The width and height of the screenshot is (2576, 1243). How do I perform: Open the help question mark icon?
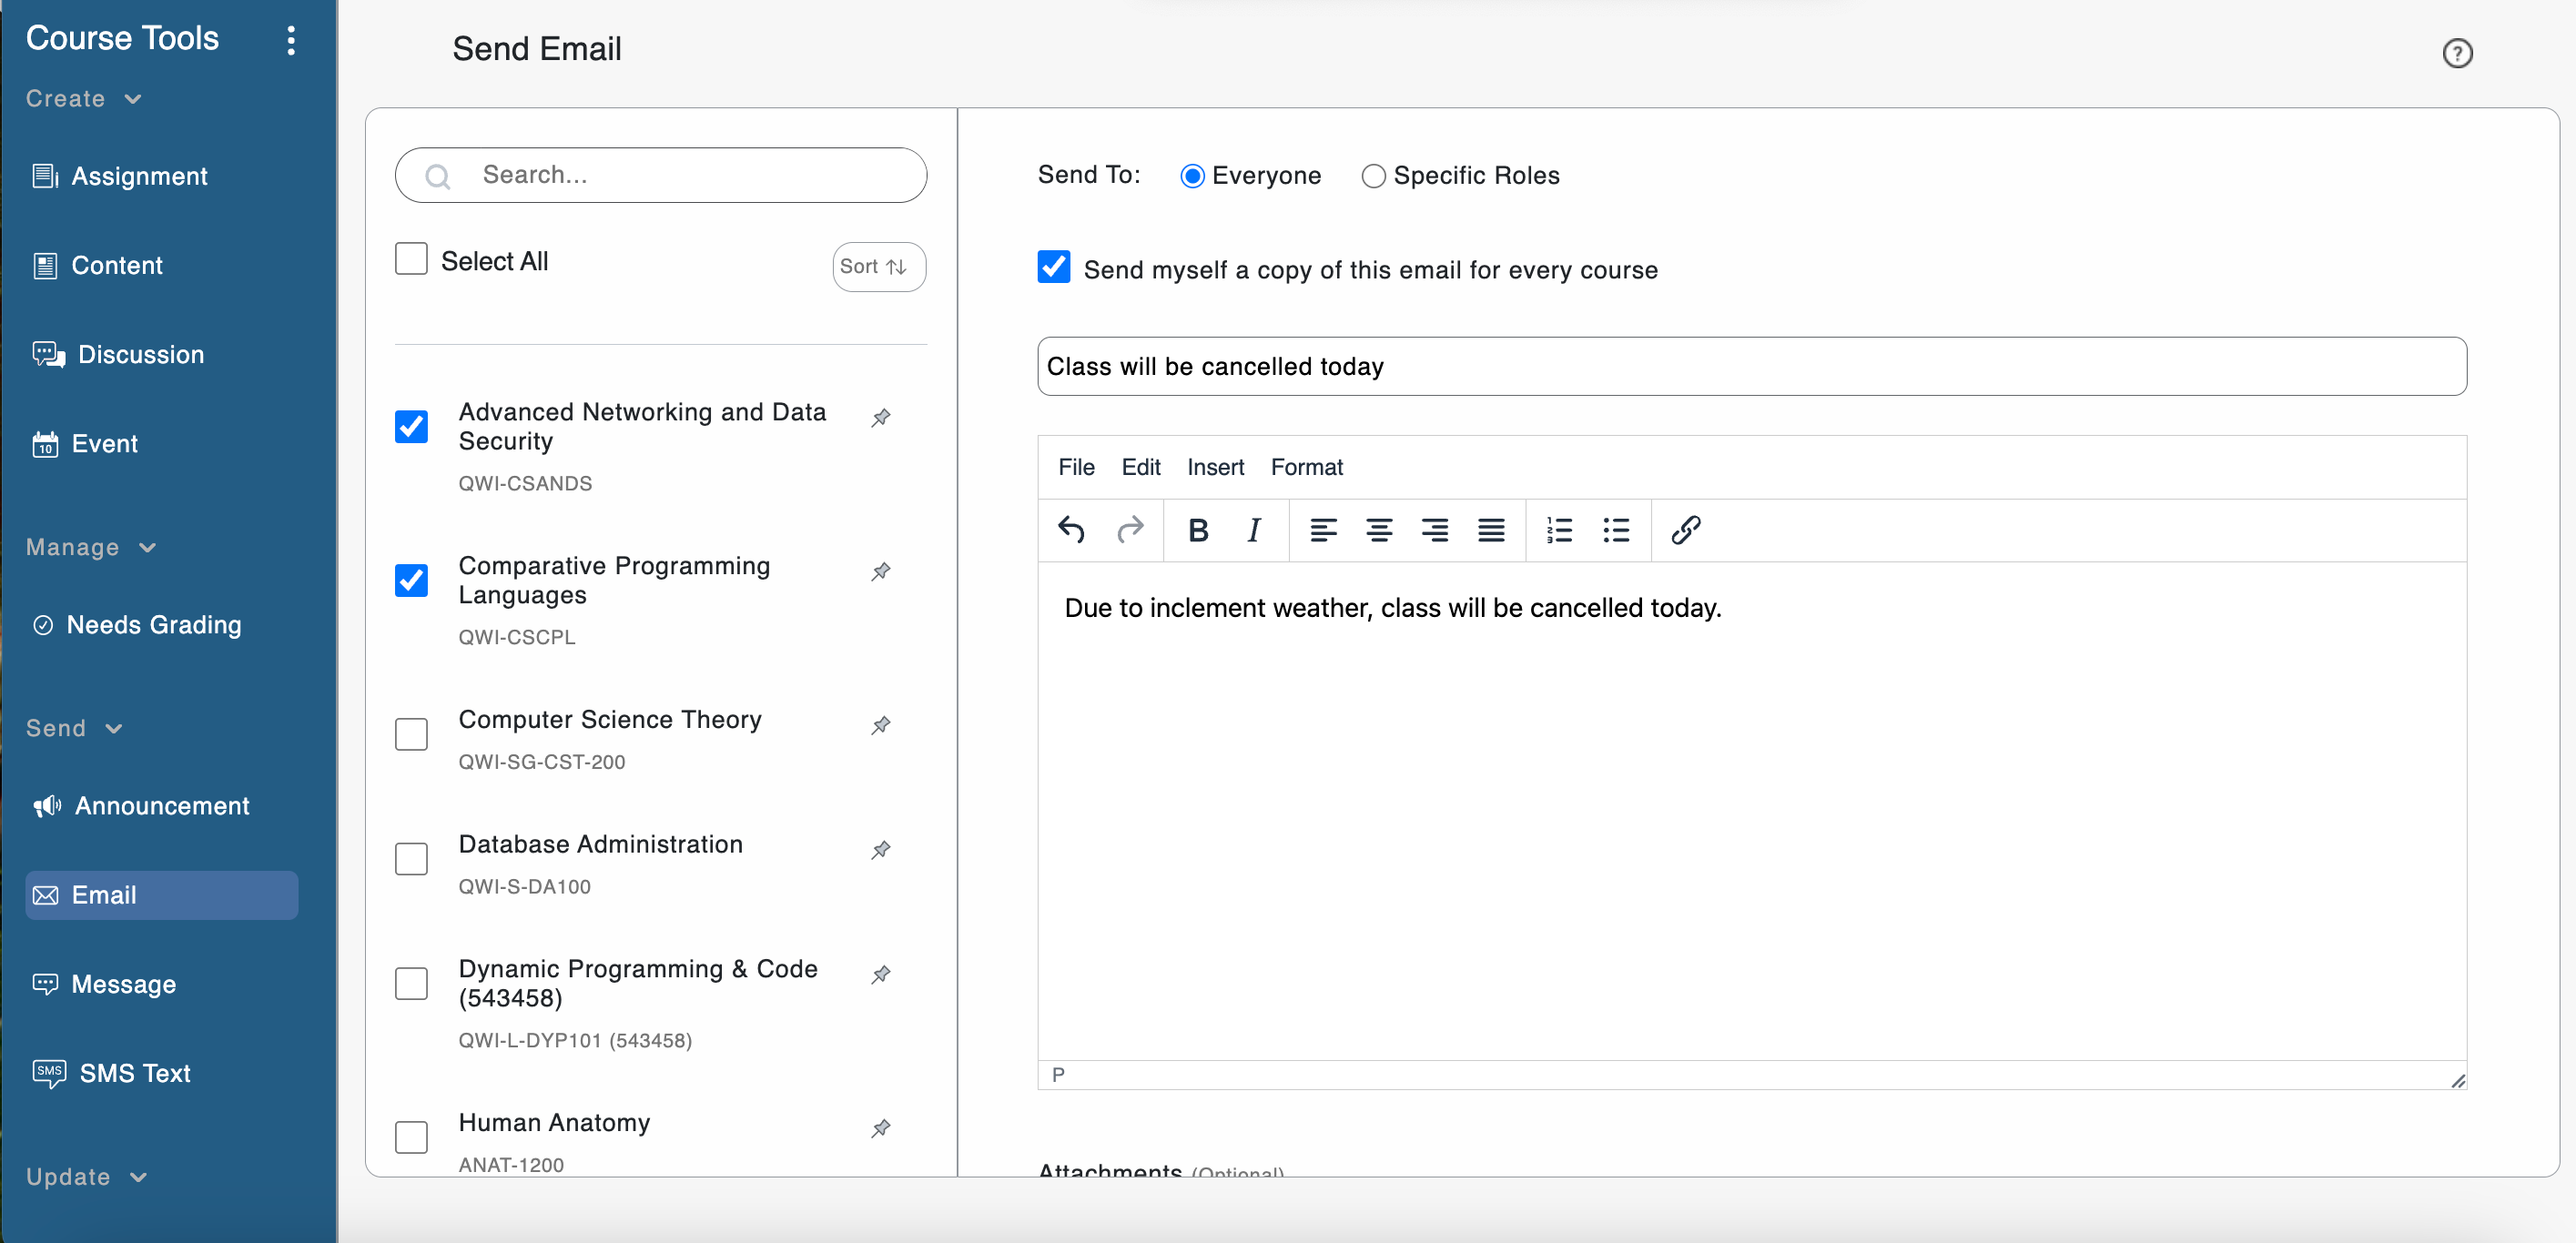pyautogui.click(x=2456, y=53)
